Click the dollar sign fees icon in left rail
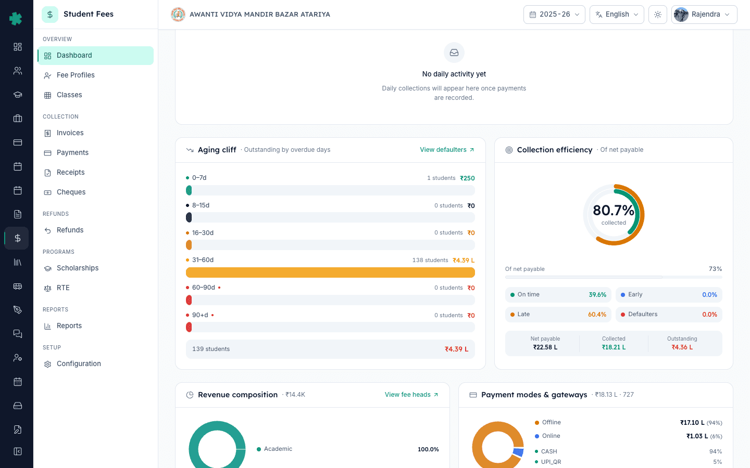The height and width of the screenshot is (468, 750). click(17, 238)
